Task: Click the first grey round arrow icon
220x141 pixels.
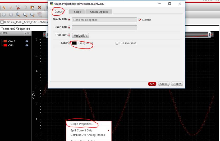Action: [4, 15]
